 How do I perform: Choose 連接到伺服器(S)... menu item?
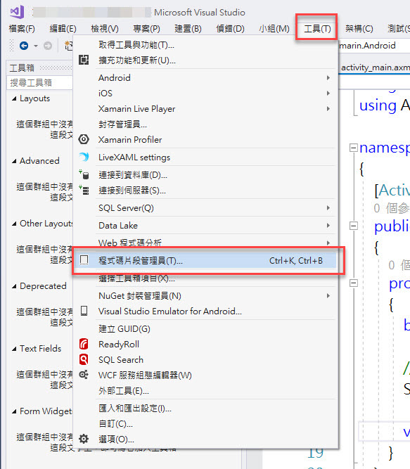pos(205,191)
